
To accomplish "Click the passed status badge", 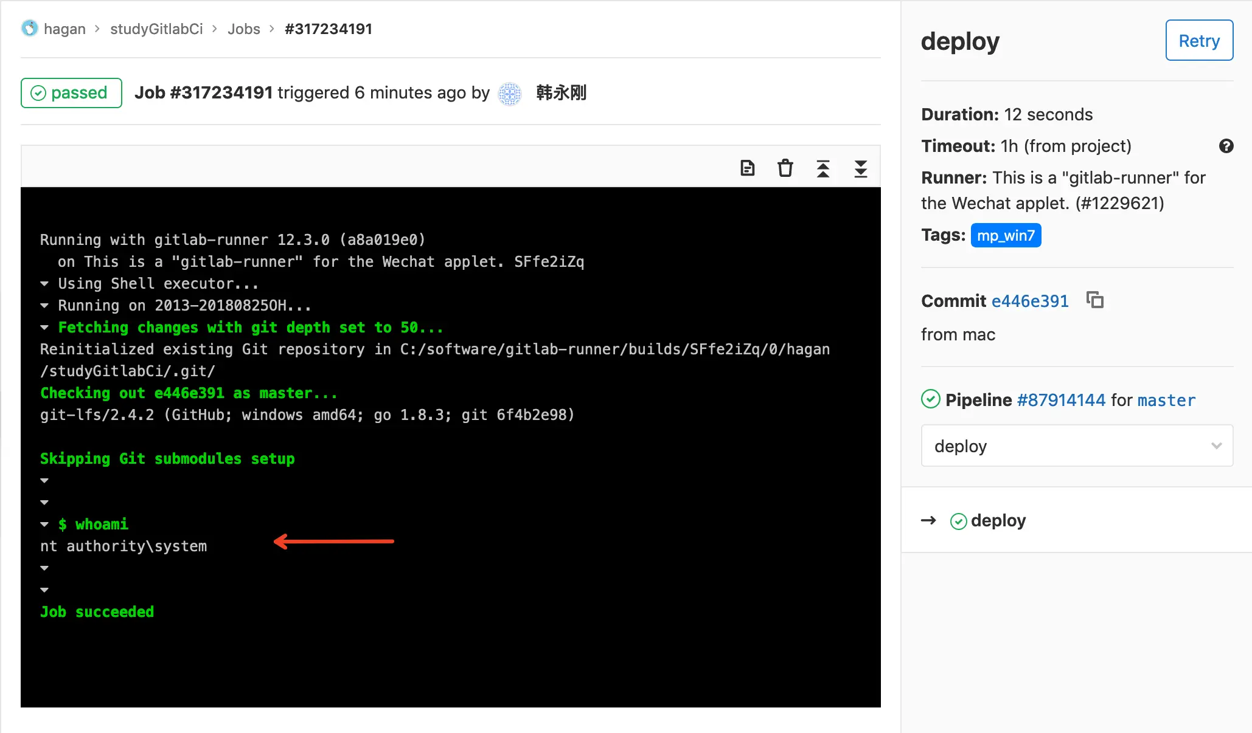I will [71, 93].
